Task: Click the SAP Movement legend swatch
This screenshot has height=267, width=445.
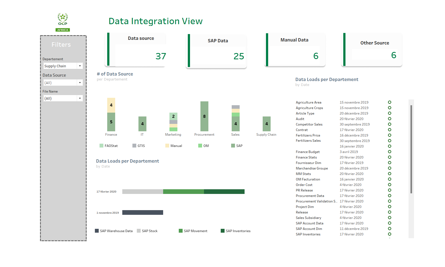Action: (x=181, y=231)
